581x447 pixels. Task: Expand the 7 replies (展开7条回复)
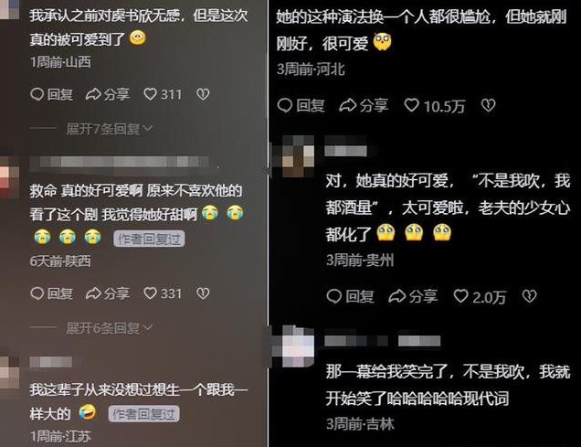pyautogui.click(x=110, y=129)
